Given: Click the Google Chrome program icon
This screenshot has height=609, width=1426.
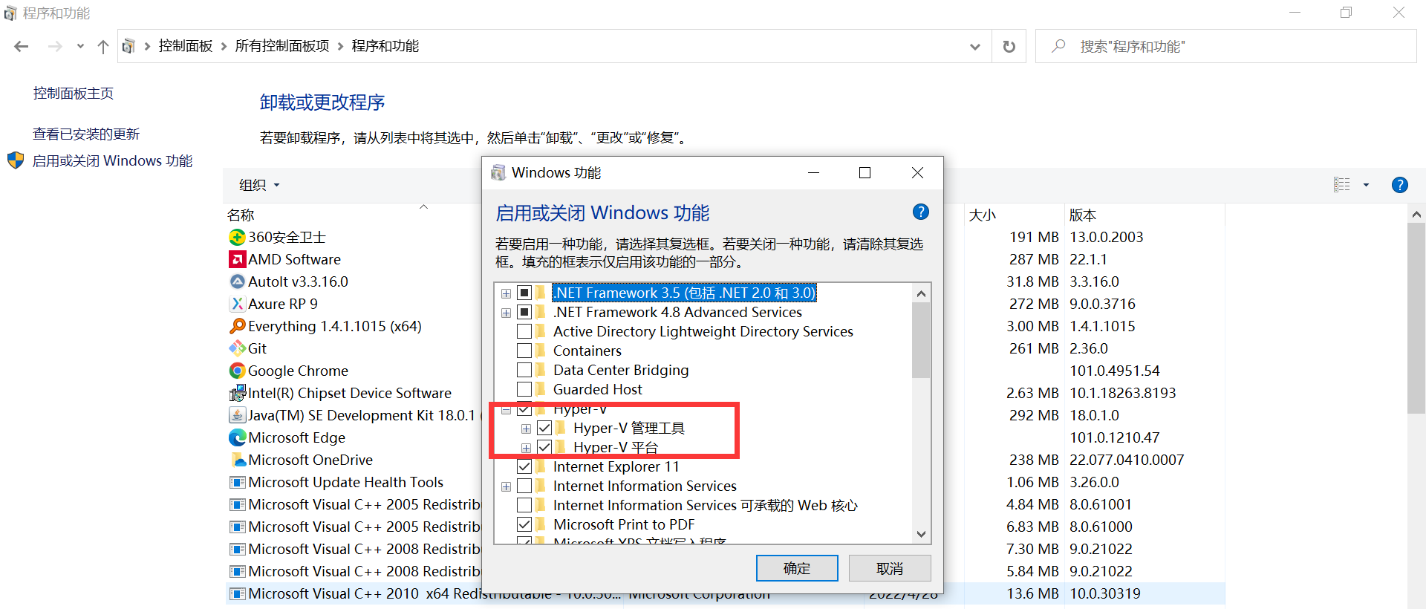Looking at the screenshot, I should [237, 371].
